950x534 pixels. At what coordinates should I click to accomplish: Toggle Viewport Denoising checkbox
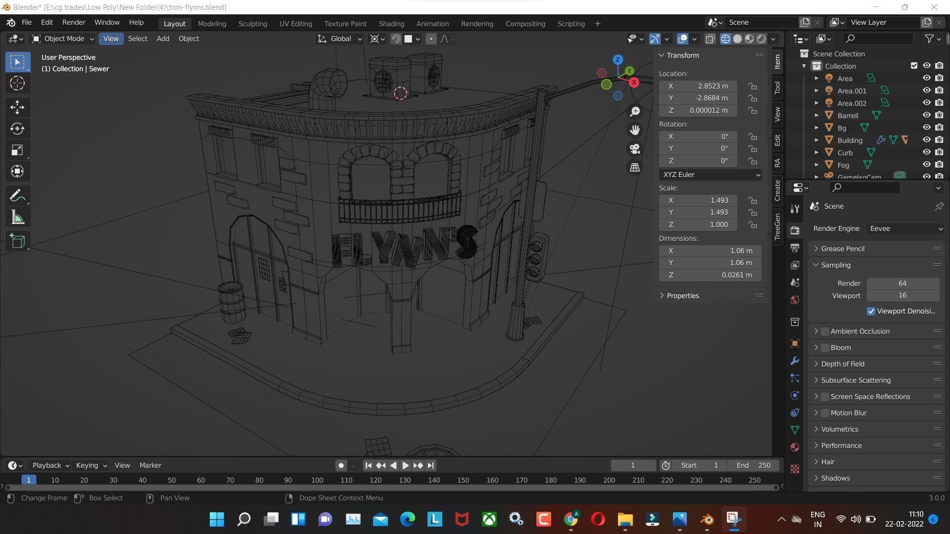coord(871,311)
